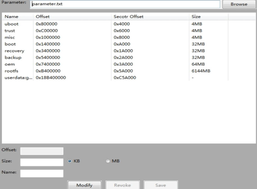This screenshot has width=257, height=189.
Task: Focus the parameter.txt path field
Action: pos(125,4)
